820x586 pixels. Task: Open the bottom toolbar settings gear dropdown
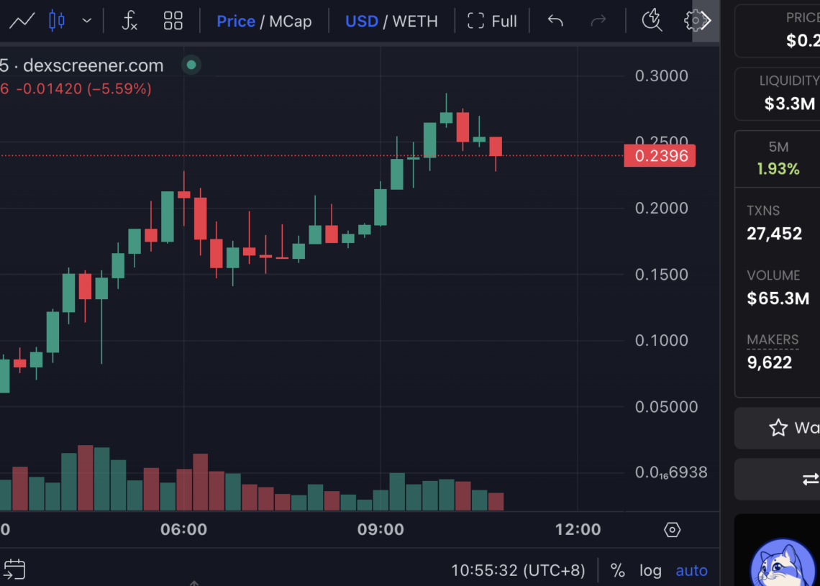click(671, 529)
